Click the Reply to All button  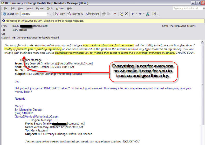pos(76,14)
